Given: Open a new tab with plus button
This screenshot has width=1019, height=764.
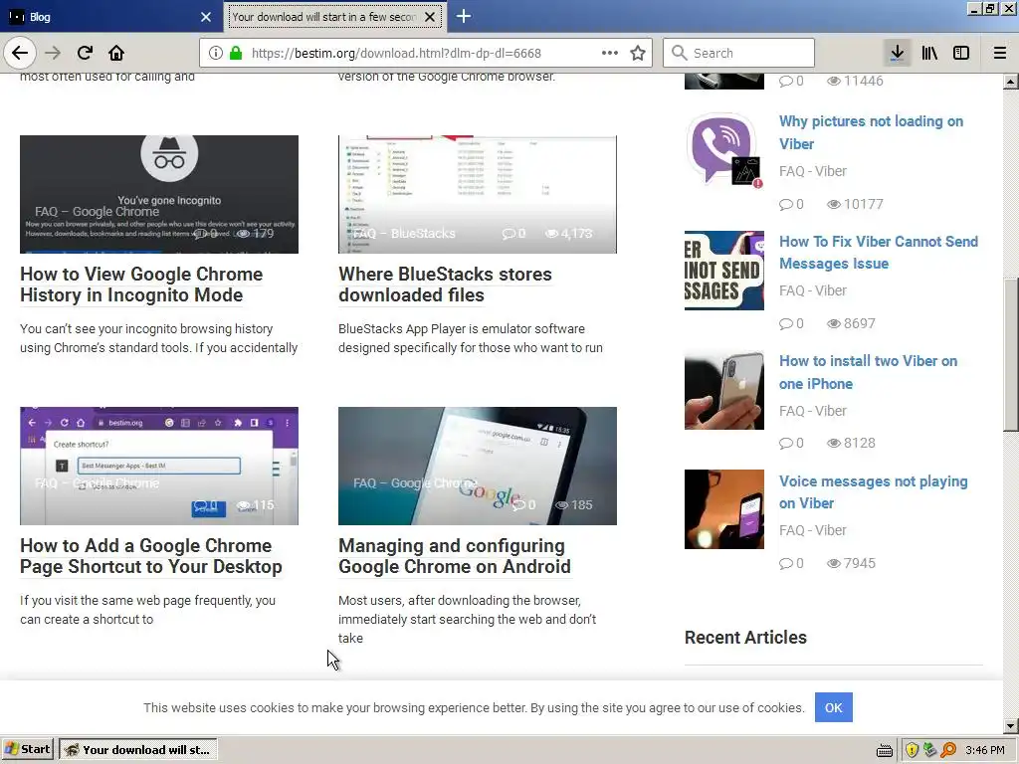Looking at the screenshot, I should (464, 16).
